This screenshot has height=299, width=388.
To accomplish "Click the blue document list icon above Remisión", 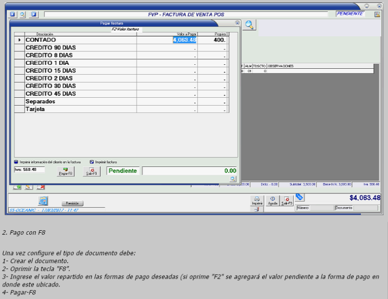I will (x=43, y=200).
